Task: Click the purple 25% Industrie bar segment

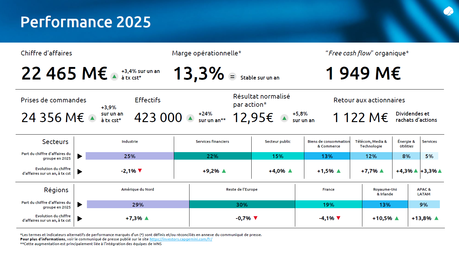Action: [130, 156]
